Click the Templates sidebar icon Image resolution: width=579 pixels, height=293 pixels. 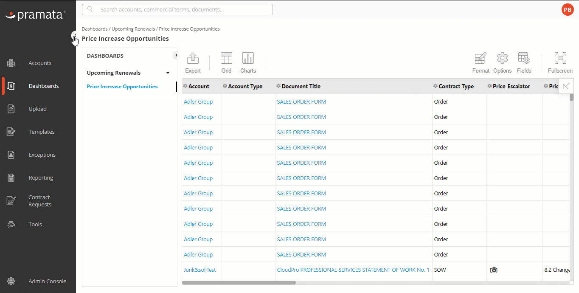click(x=11, y=132)
